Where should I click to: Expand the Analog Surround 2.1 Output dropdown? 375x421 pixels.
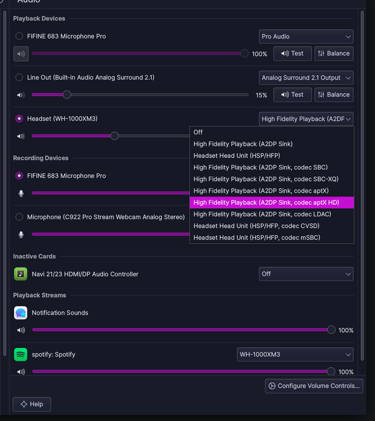(x=306, y=77)
